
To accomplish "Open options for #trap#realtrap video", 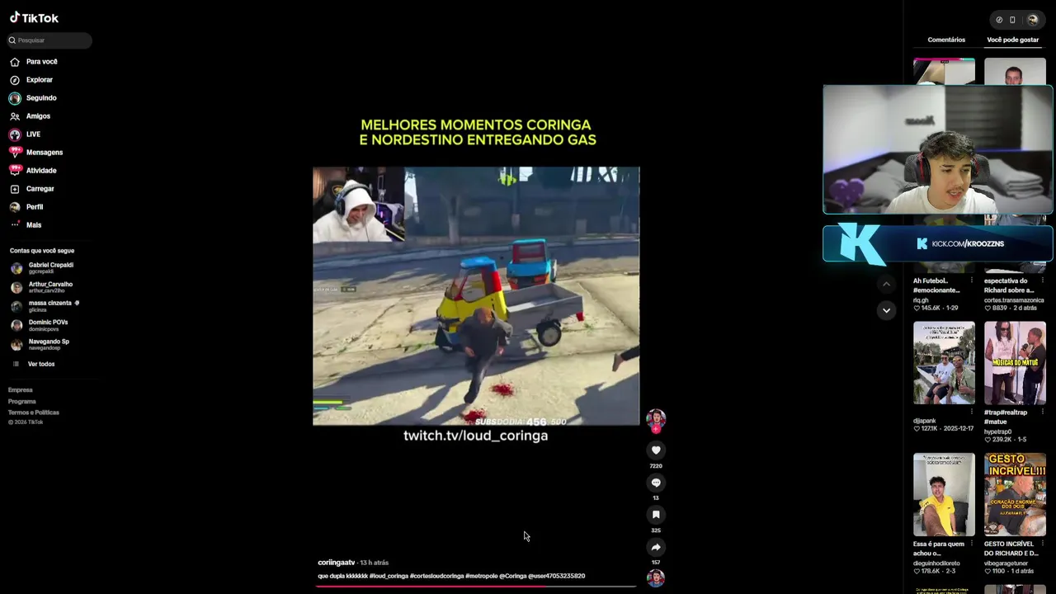I will tap(1043, 412).
